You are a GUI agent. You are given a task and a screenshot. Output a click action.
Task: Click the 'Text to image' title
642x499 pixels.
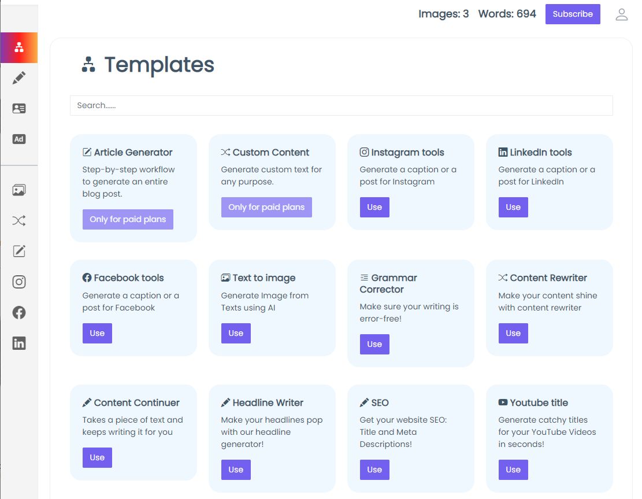(264, 278)
